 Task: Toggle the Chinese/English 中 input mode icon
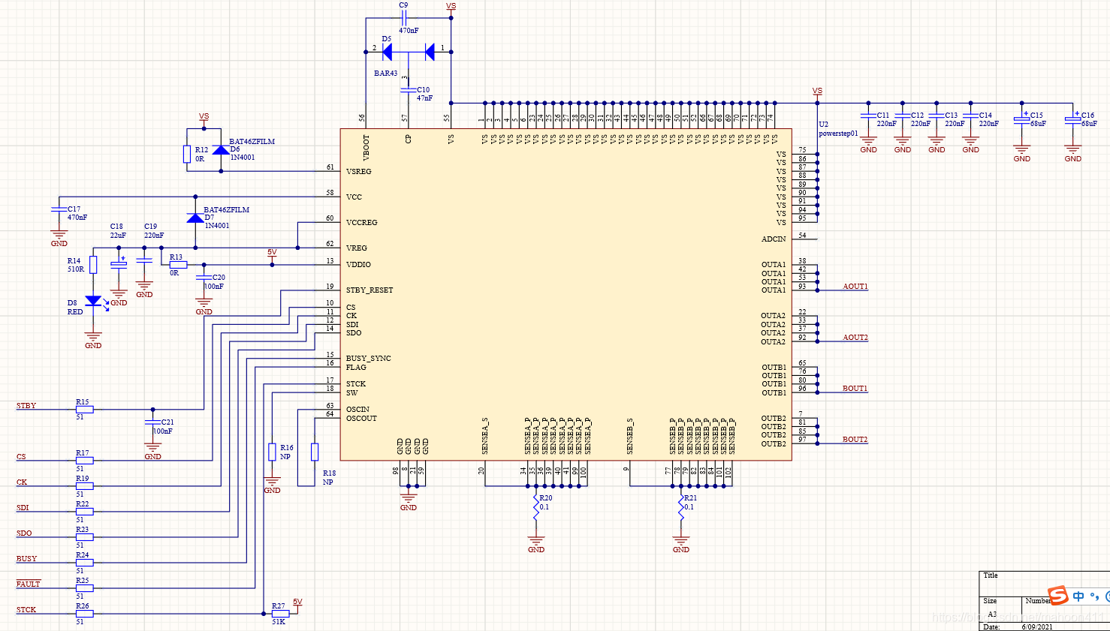point(1078,596)
